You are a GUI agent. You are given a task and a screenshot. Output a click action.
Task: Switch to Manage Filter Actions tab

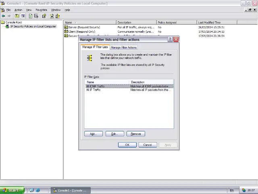click(x=123, y=47)
